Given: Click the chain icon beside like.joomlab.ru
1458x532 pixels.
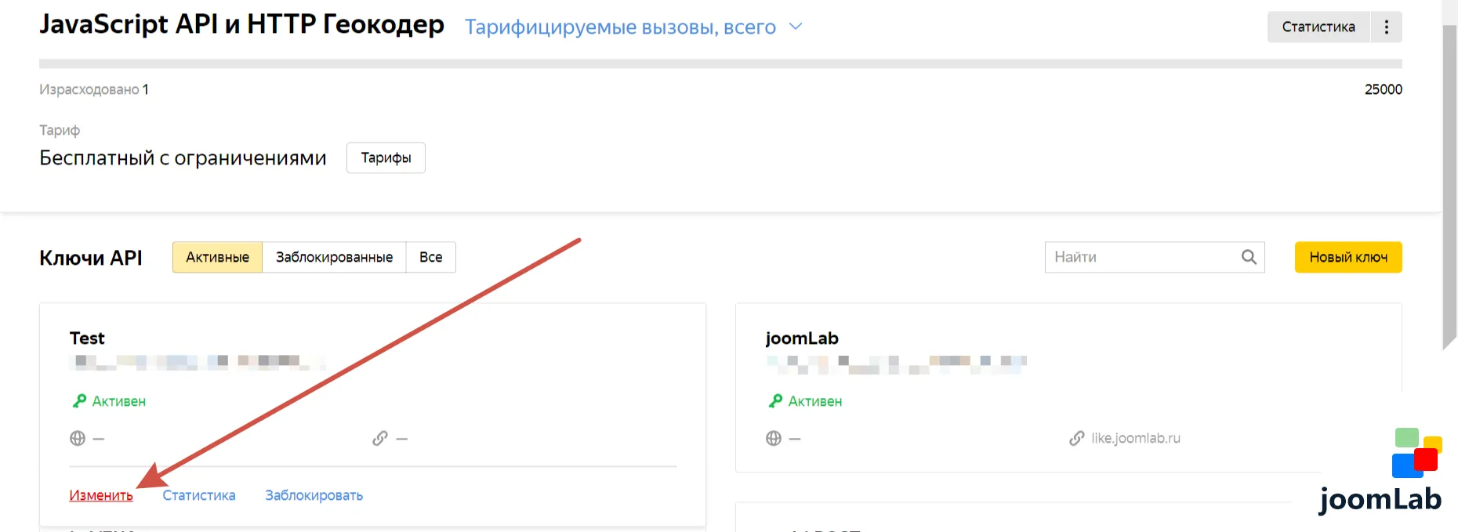Looking at the screenshot, I should (x=1077, y=438).
